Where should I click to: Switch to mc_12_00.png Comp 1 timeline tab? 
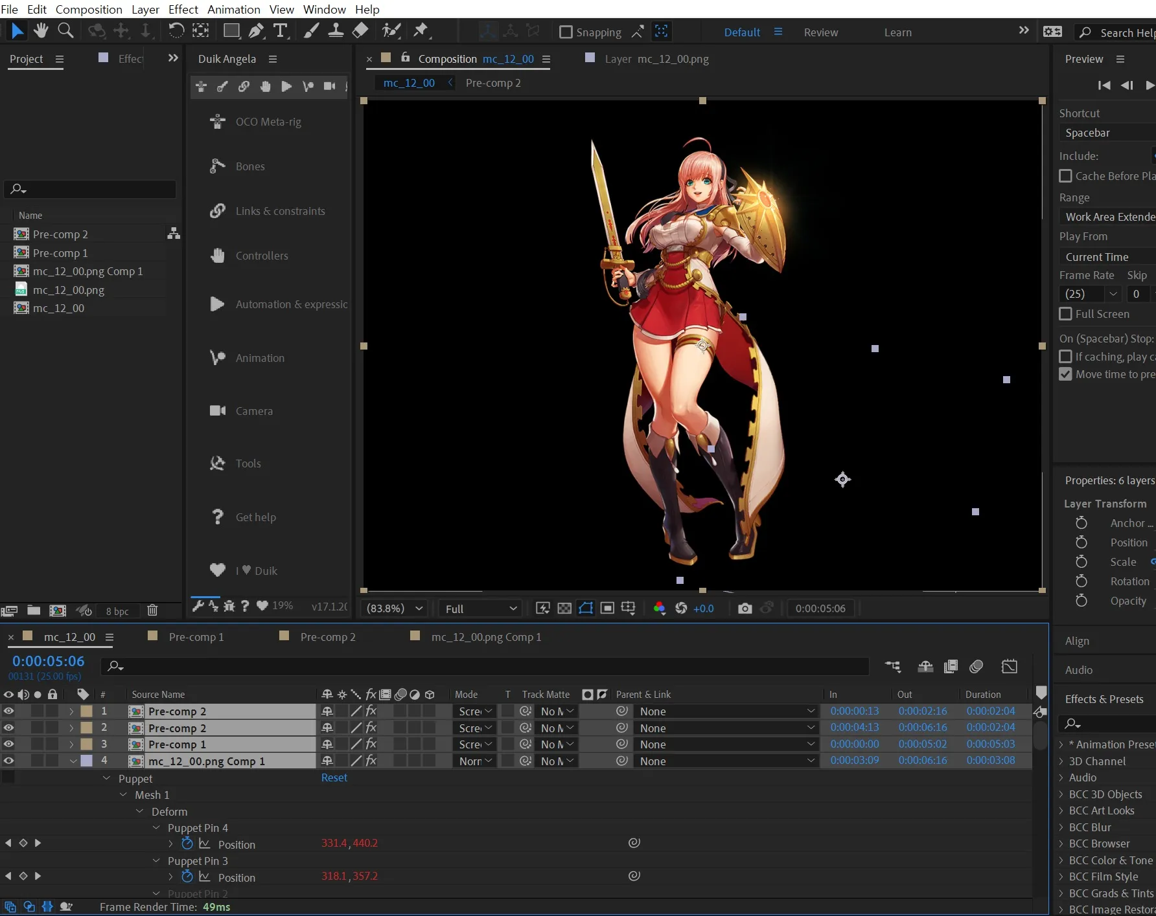[x=486, y=637]
